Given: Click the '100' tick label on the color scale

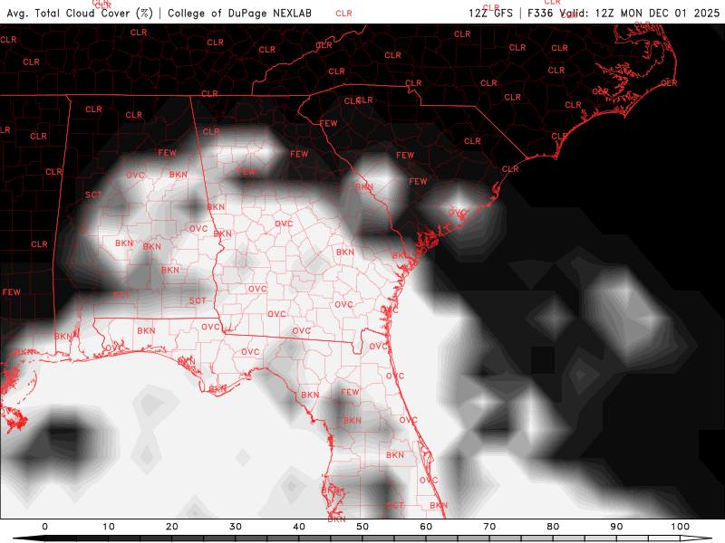Looking at the screenshot, I should (x=681, y=527).
